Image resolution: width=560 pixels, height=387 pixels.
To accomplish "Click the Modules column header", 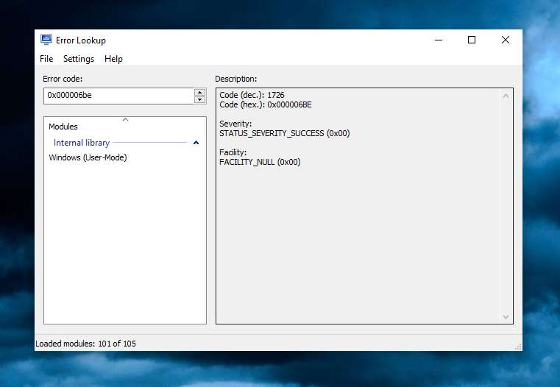I will 124,127.
